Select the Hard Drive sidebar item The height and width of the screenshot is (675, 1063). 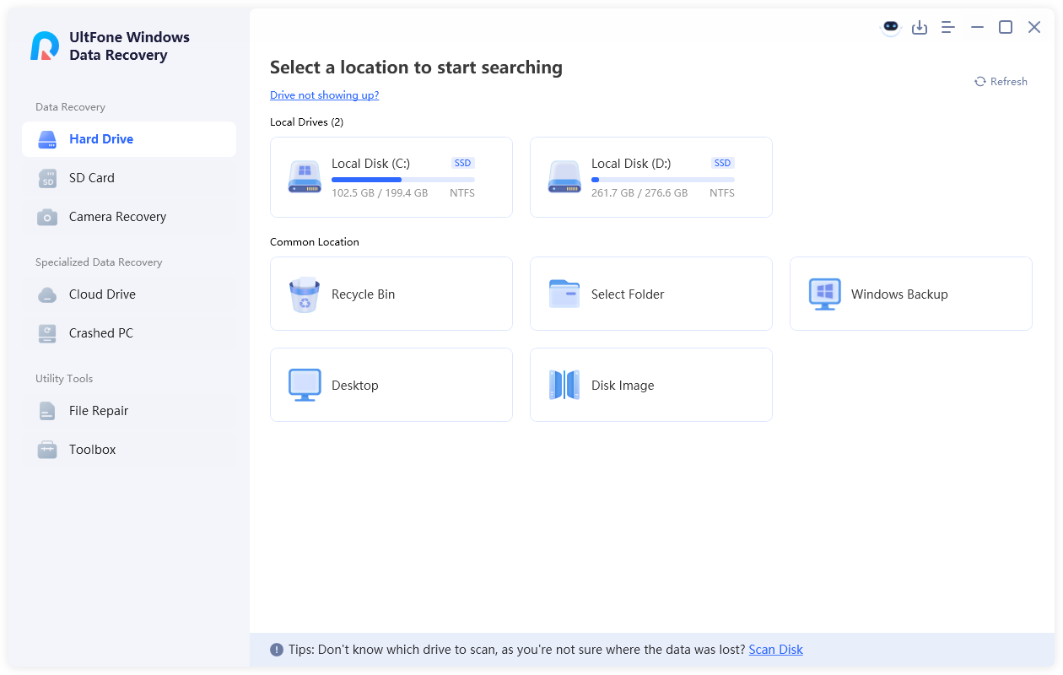(x=103, y=139)
